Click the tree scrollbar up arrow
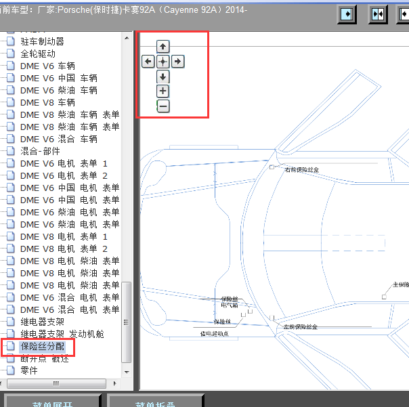The width and height of the screenshot is (409, 407). (127, 38)
